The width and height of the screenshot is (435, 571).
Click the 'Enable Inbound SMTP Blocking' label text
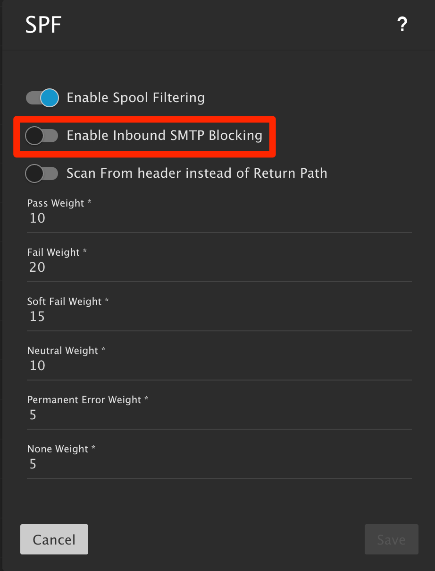pos(164,136)
